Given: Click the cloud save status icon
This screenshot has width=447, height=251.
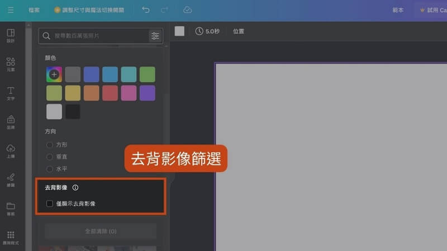Looking at the screenshot, I should (x=187, y=10).
